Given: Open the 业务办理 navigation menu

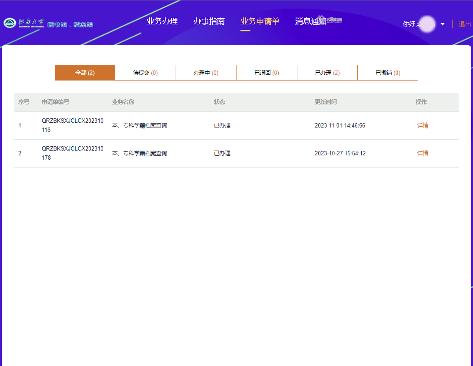Looking at the screenshot, I should pos(162,21).
